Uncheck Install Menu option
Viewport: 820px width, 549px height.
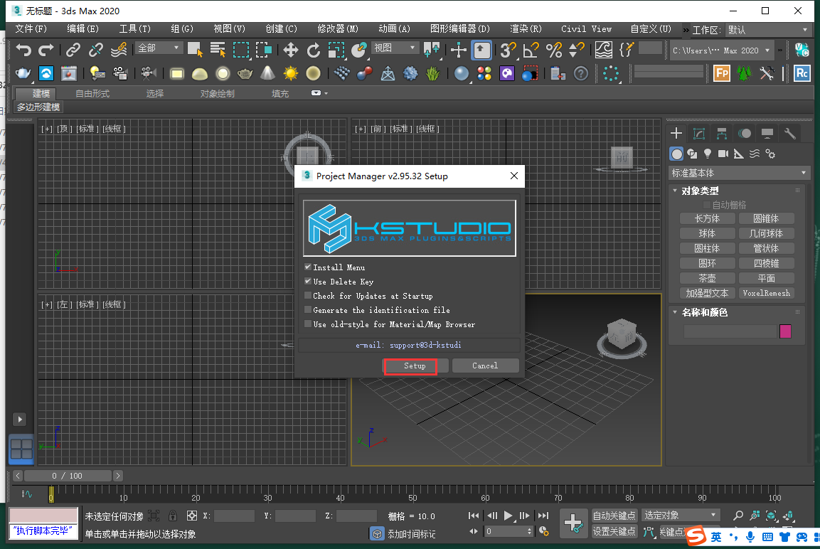[308, 267]
